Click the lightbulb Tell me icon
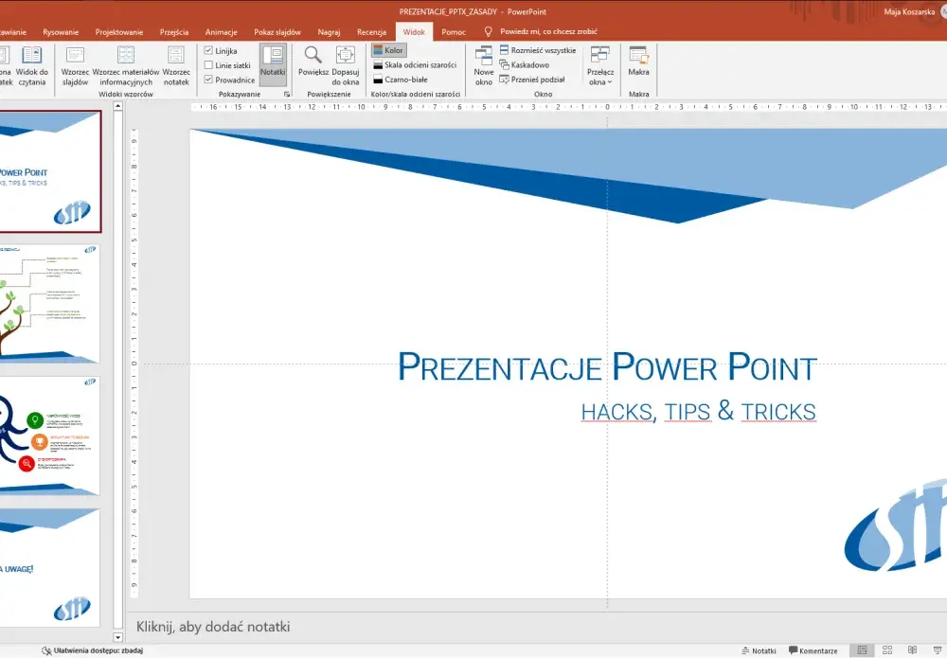The image size is (947, 658). 488,31
